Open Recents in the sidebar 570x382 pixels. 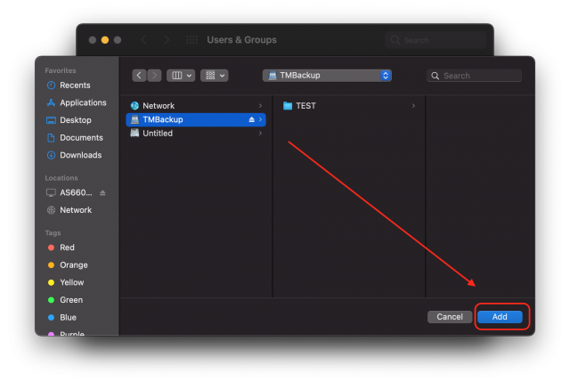click(x=74, y=85)
